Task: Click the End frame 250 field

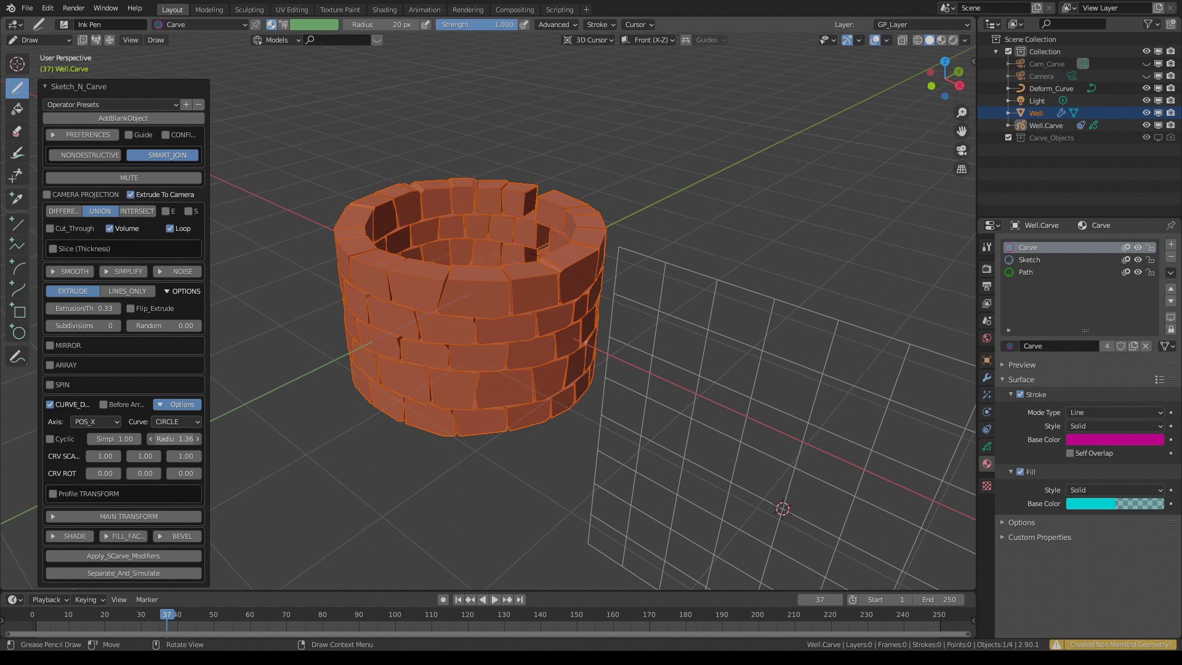Action: (x=939, y=600)
